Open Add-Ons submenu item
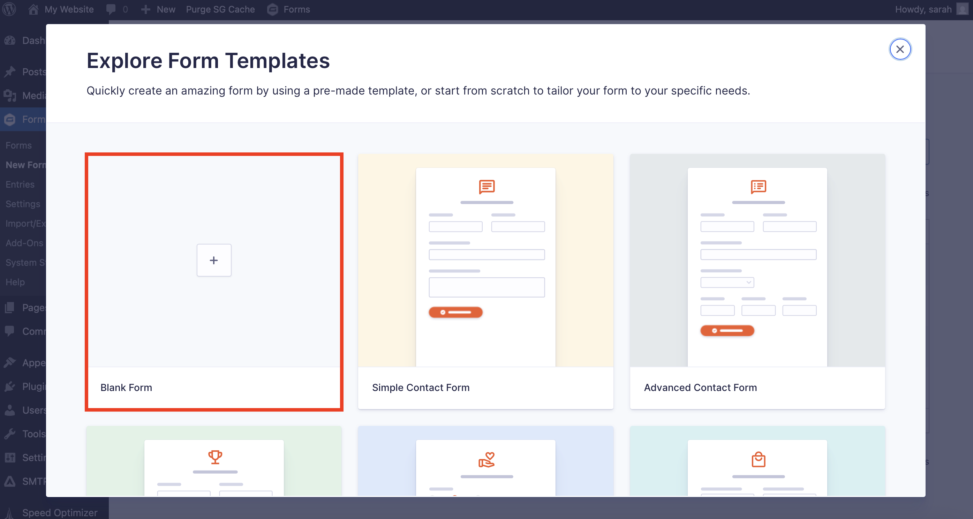973x519 pixels. (24, 243)
